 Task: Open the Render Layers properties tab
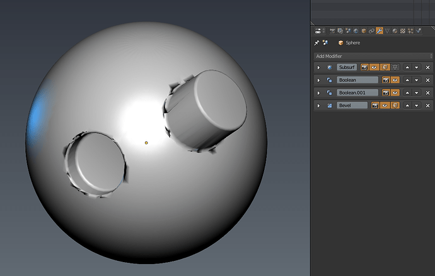click(x=340, y=31)
